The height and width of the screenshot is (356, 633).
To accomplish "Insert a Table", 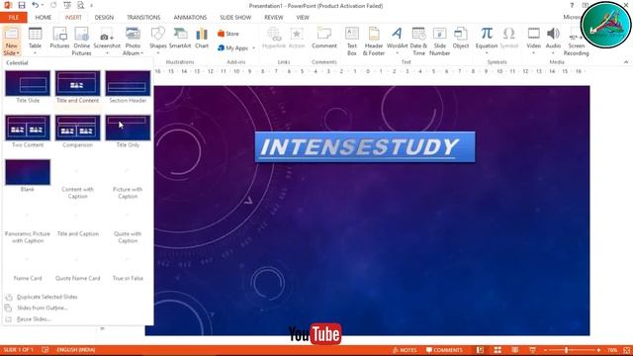I will click(x=36, y=41).
